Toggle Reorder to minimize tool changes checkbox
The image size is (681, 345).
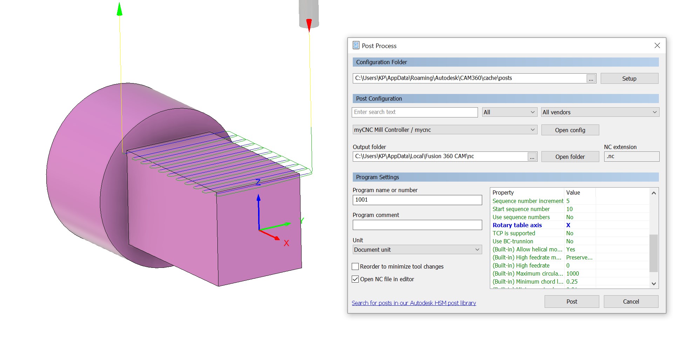[355, 266]
